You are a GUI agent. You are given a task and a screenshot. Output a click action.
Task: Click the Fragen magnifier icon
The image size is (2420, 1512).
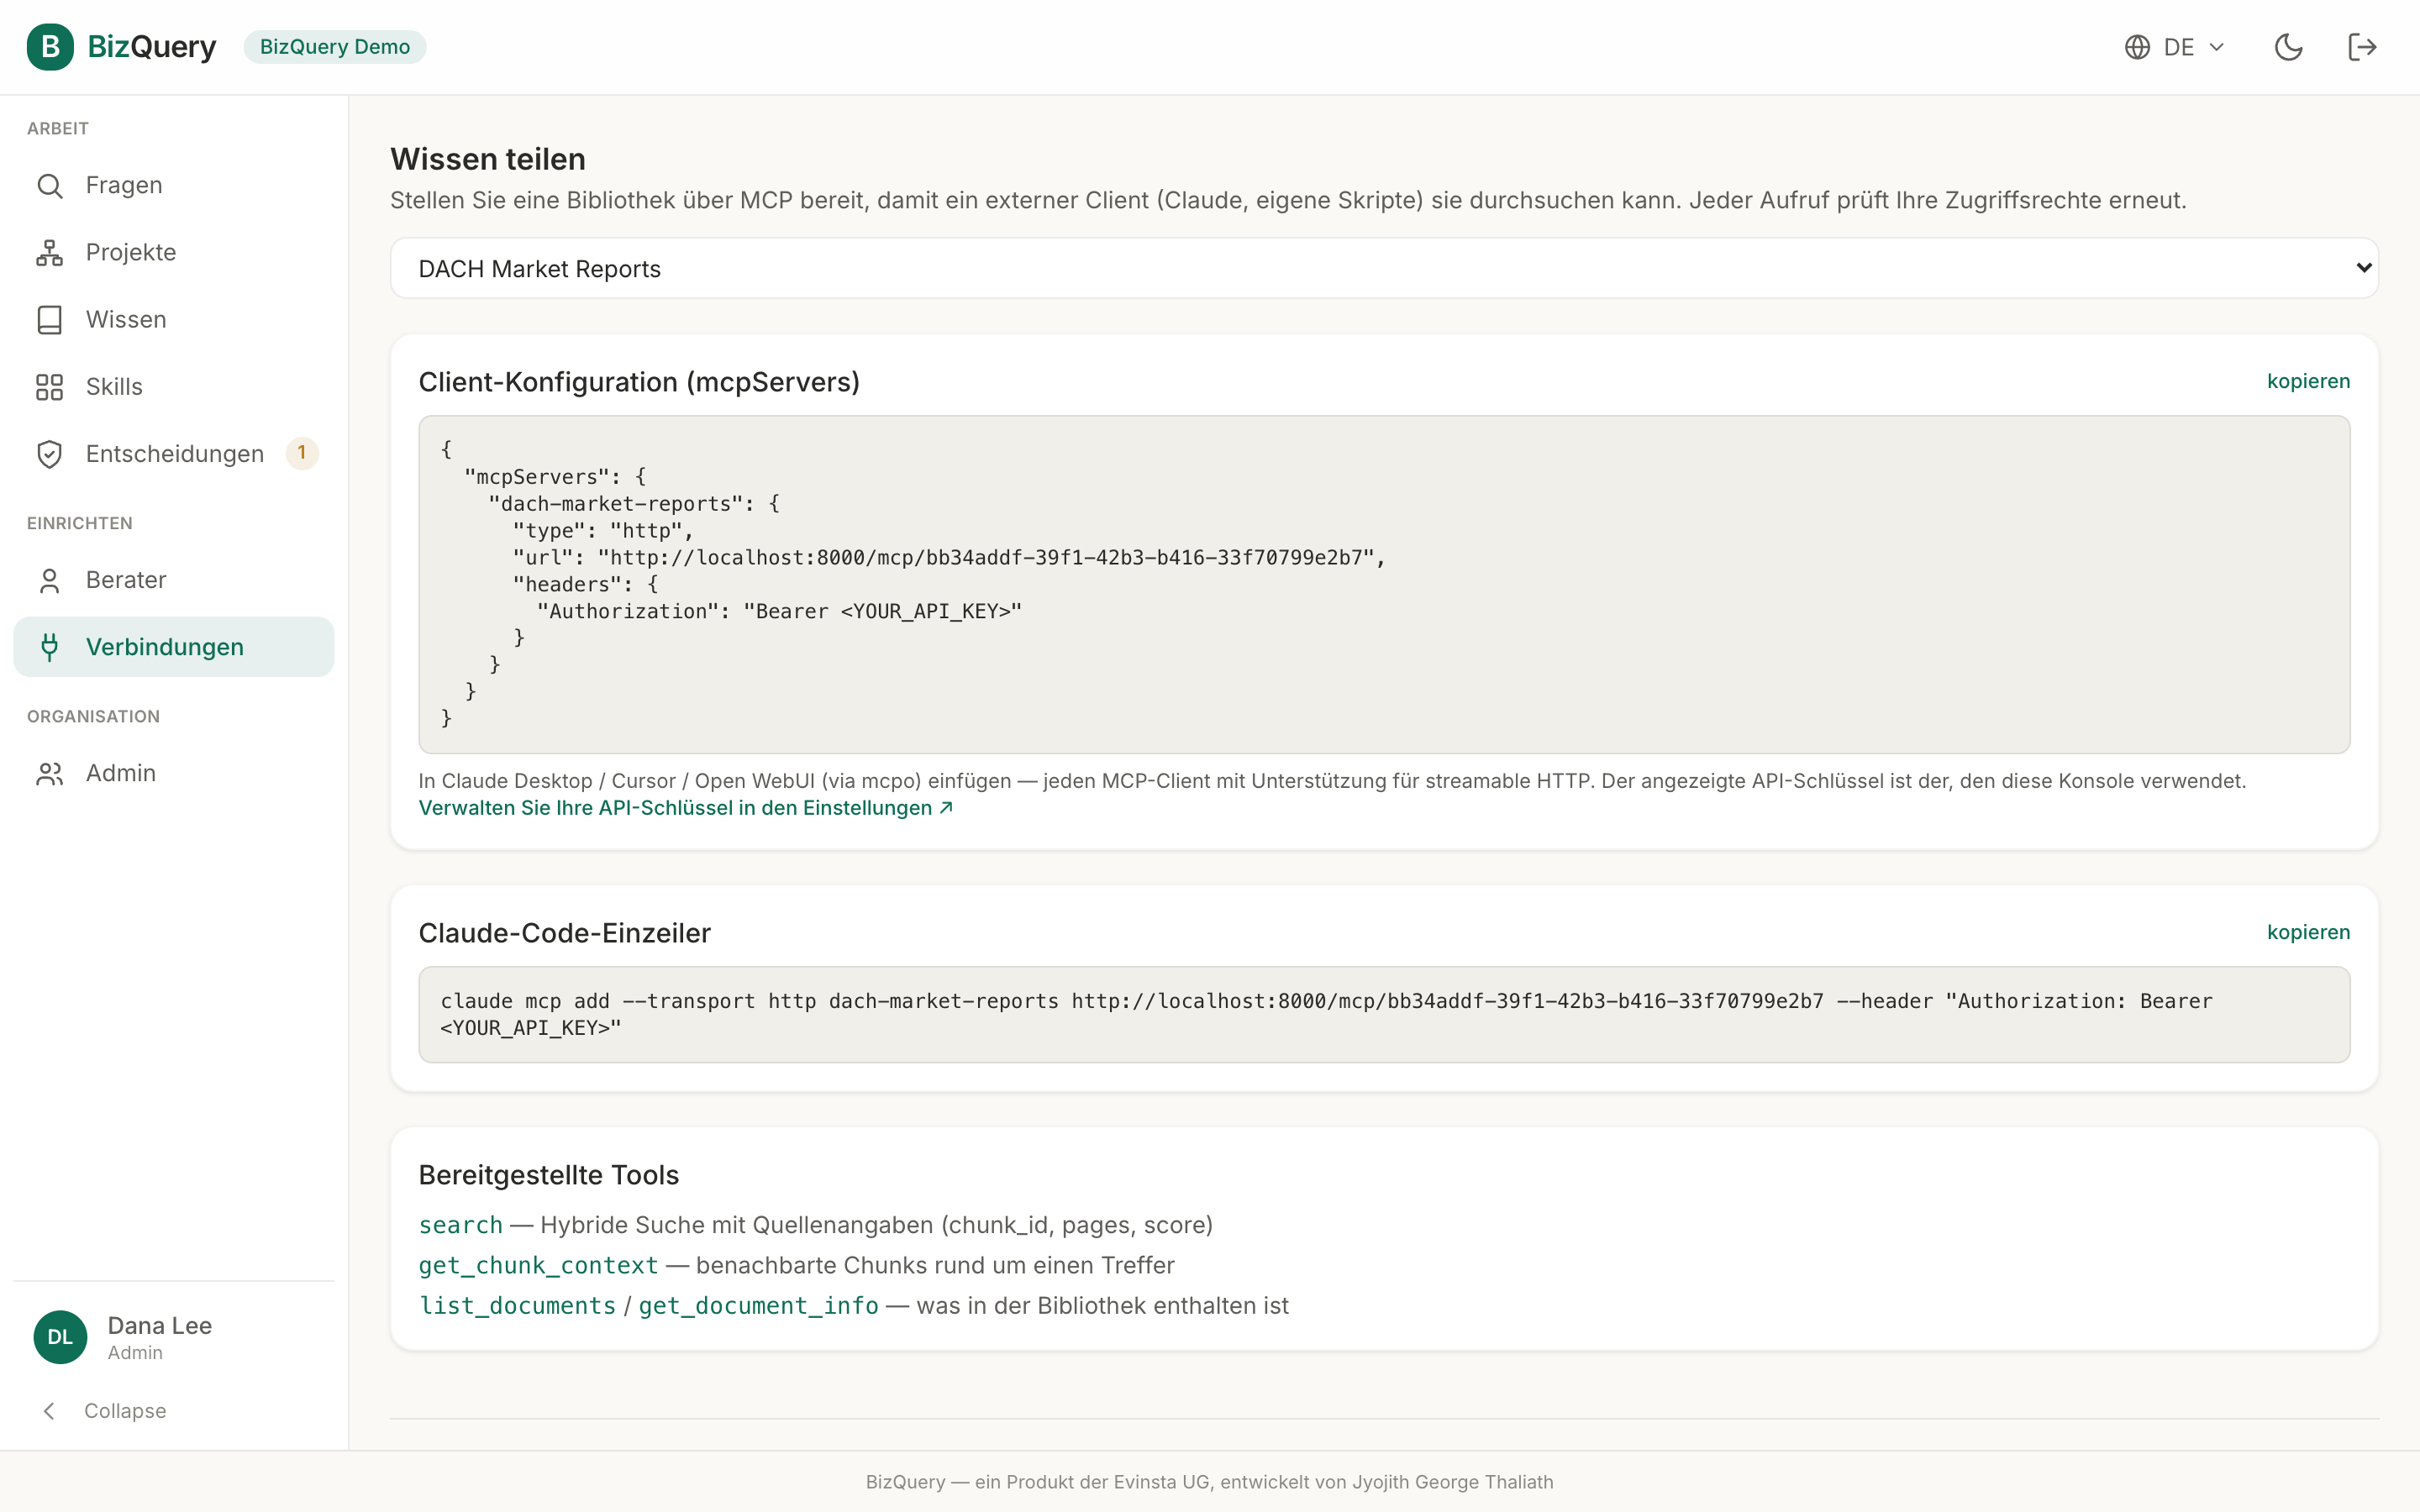coord(50,186)
